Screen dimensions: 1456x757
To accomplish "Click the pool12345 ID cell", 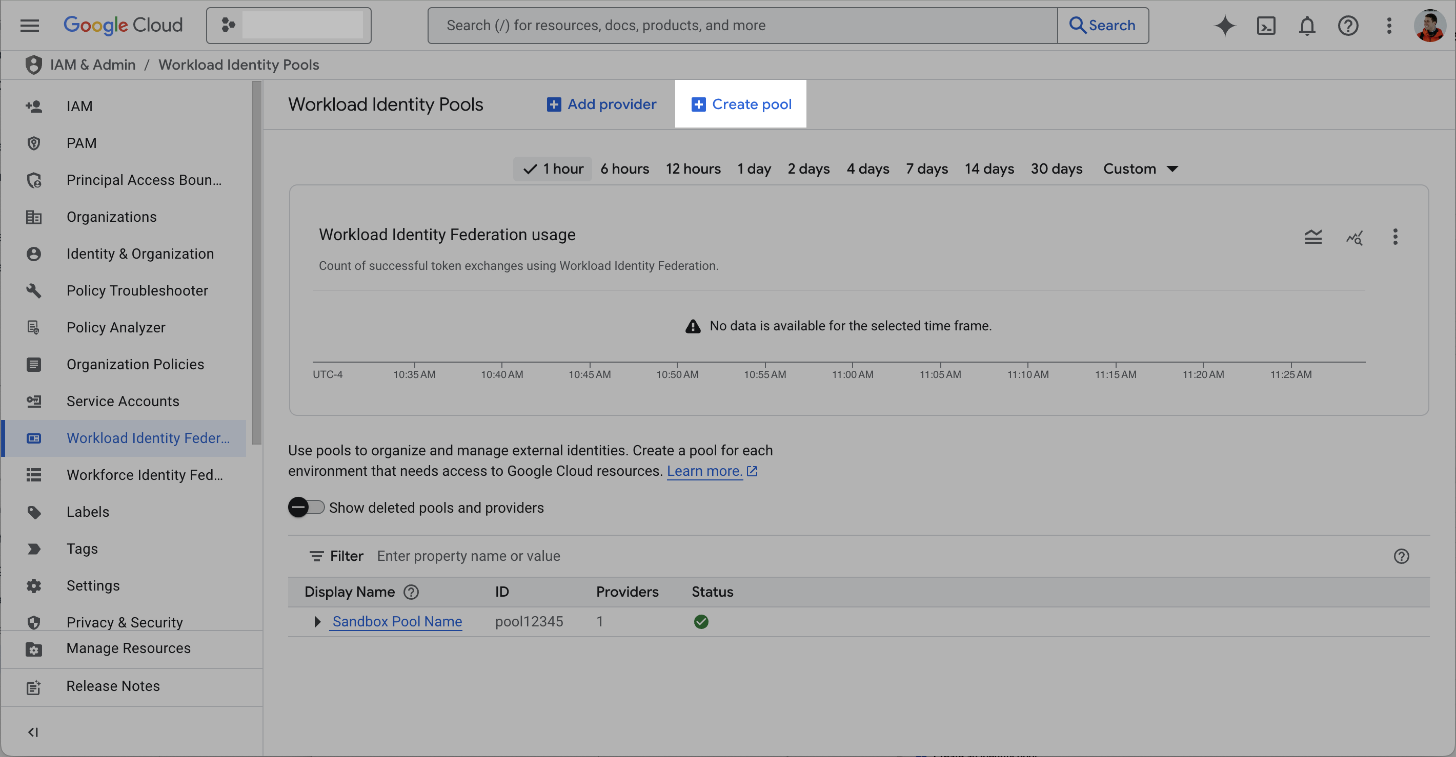I will click(x=529, y=621).
